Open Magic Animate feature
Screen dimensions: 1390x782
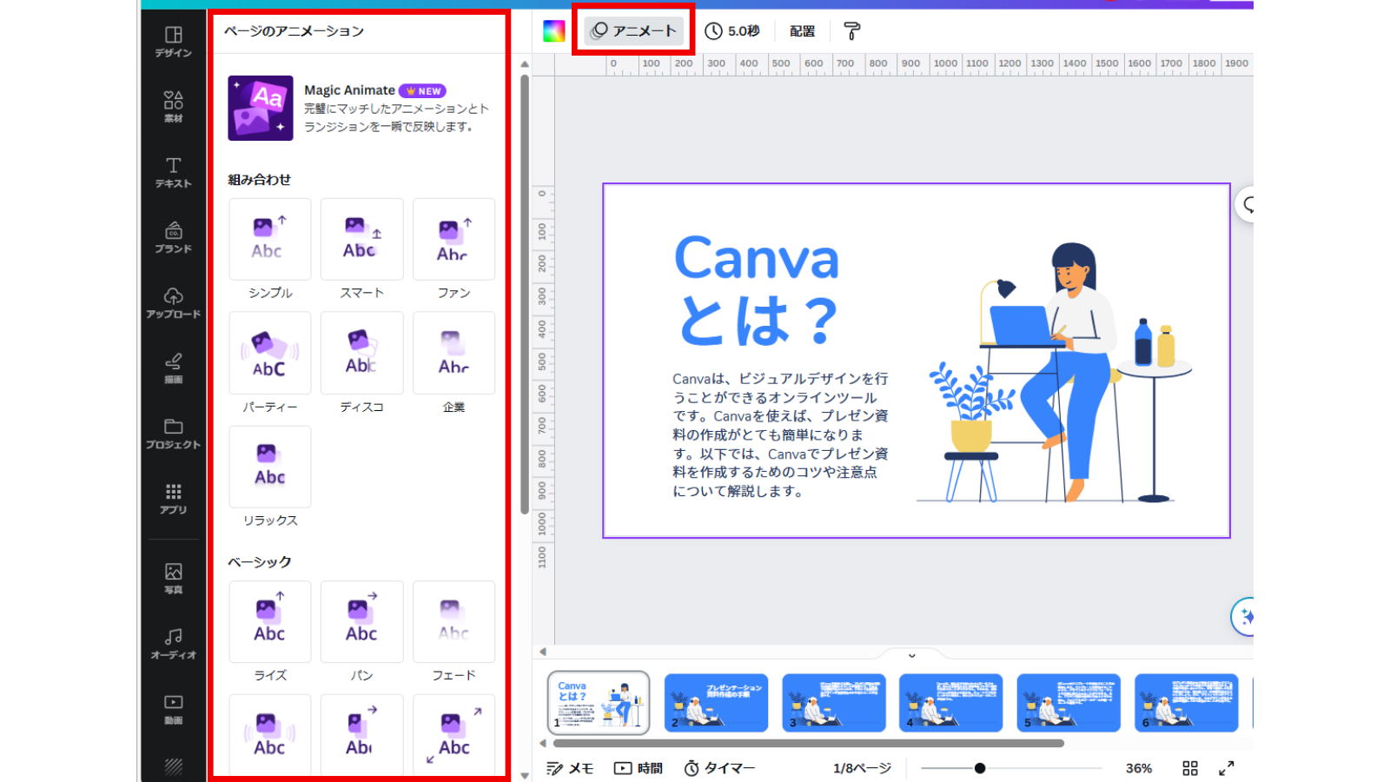360,108
